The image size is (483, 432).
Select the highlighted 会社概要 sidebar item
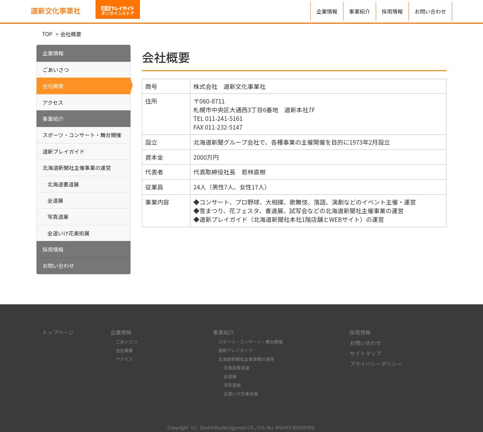[x=84, y=86]
